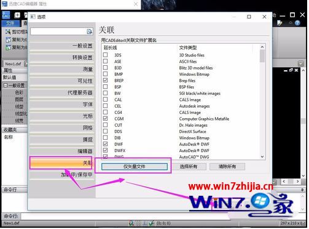Image resolution: width=309 pixels, height=229 pixels.
Task: Uncheck the CGM extension checkbox
Action: tap(106, 119)
